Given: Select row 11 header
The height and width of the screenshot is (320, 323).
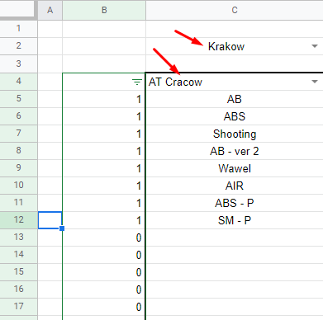Looking at the screenshot, I should [18, 203].
